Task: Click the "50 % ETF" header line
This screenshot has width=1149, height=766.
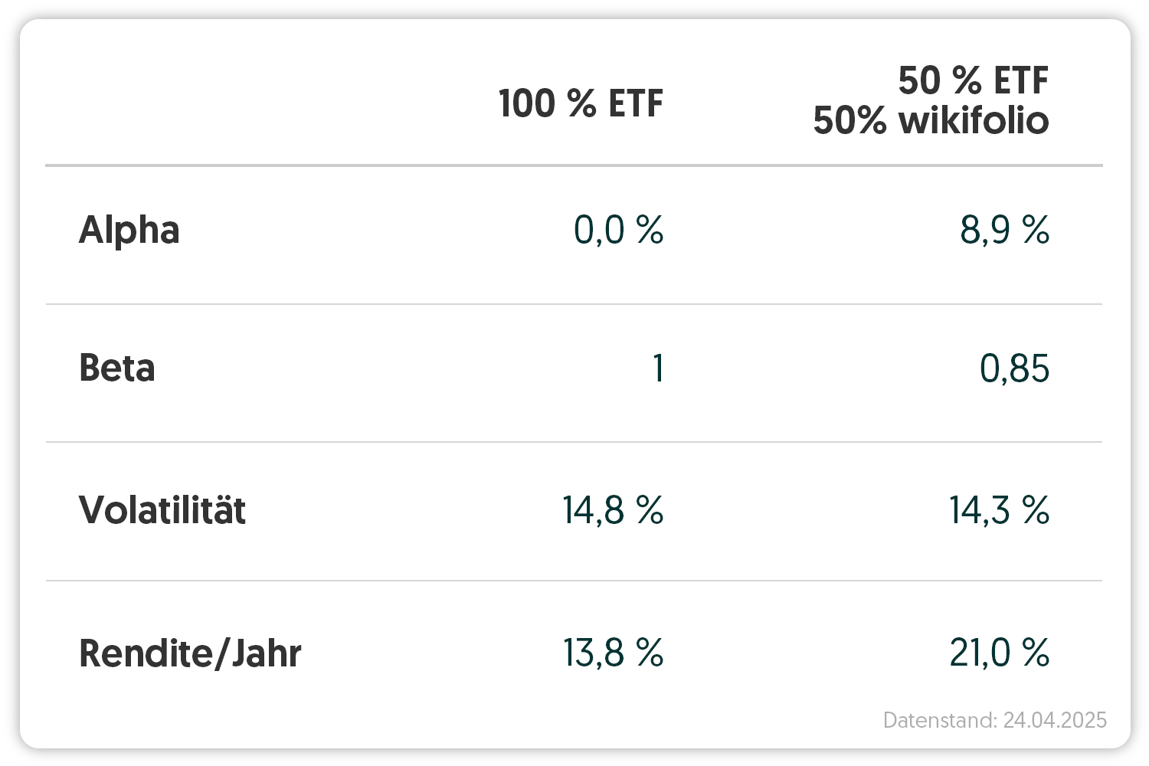Action: (973, 80)
